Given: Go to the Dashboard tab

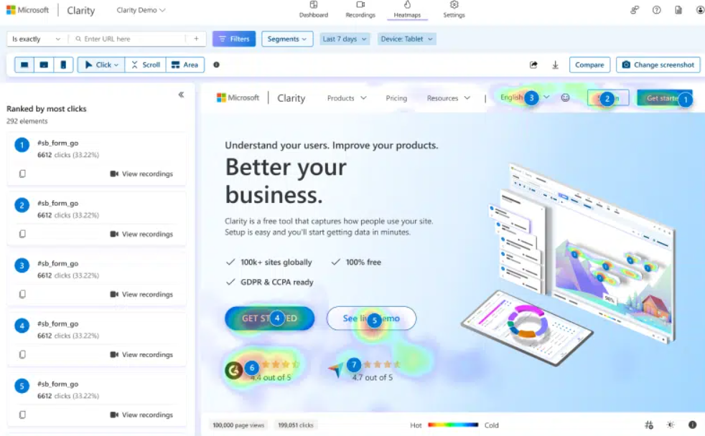Looking at the screenshot, I should pyautogui.click(x=314, y=10).
